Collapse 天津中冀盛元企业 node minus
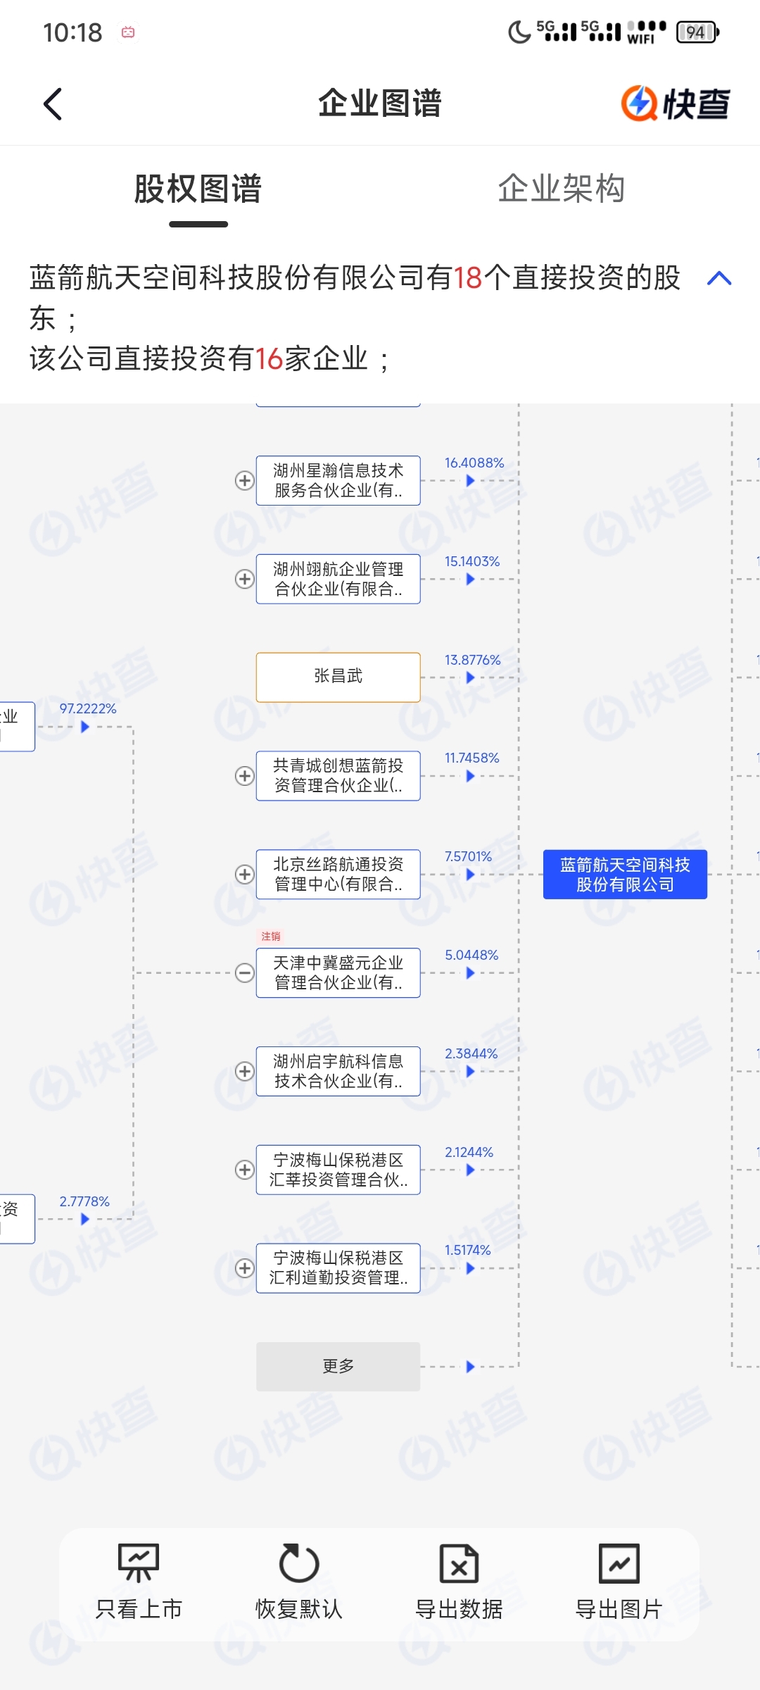 pos(244,972)
